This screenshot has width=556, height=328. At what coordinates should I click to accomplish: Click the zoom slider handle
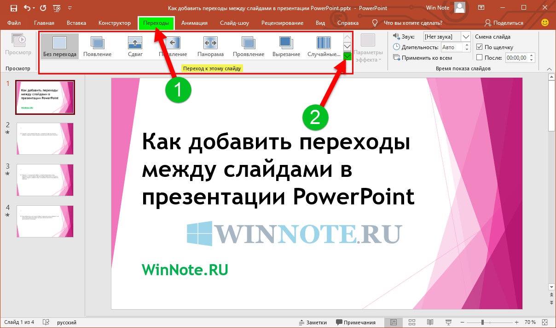click(482, 322)
